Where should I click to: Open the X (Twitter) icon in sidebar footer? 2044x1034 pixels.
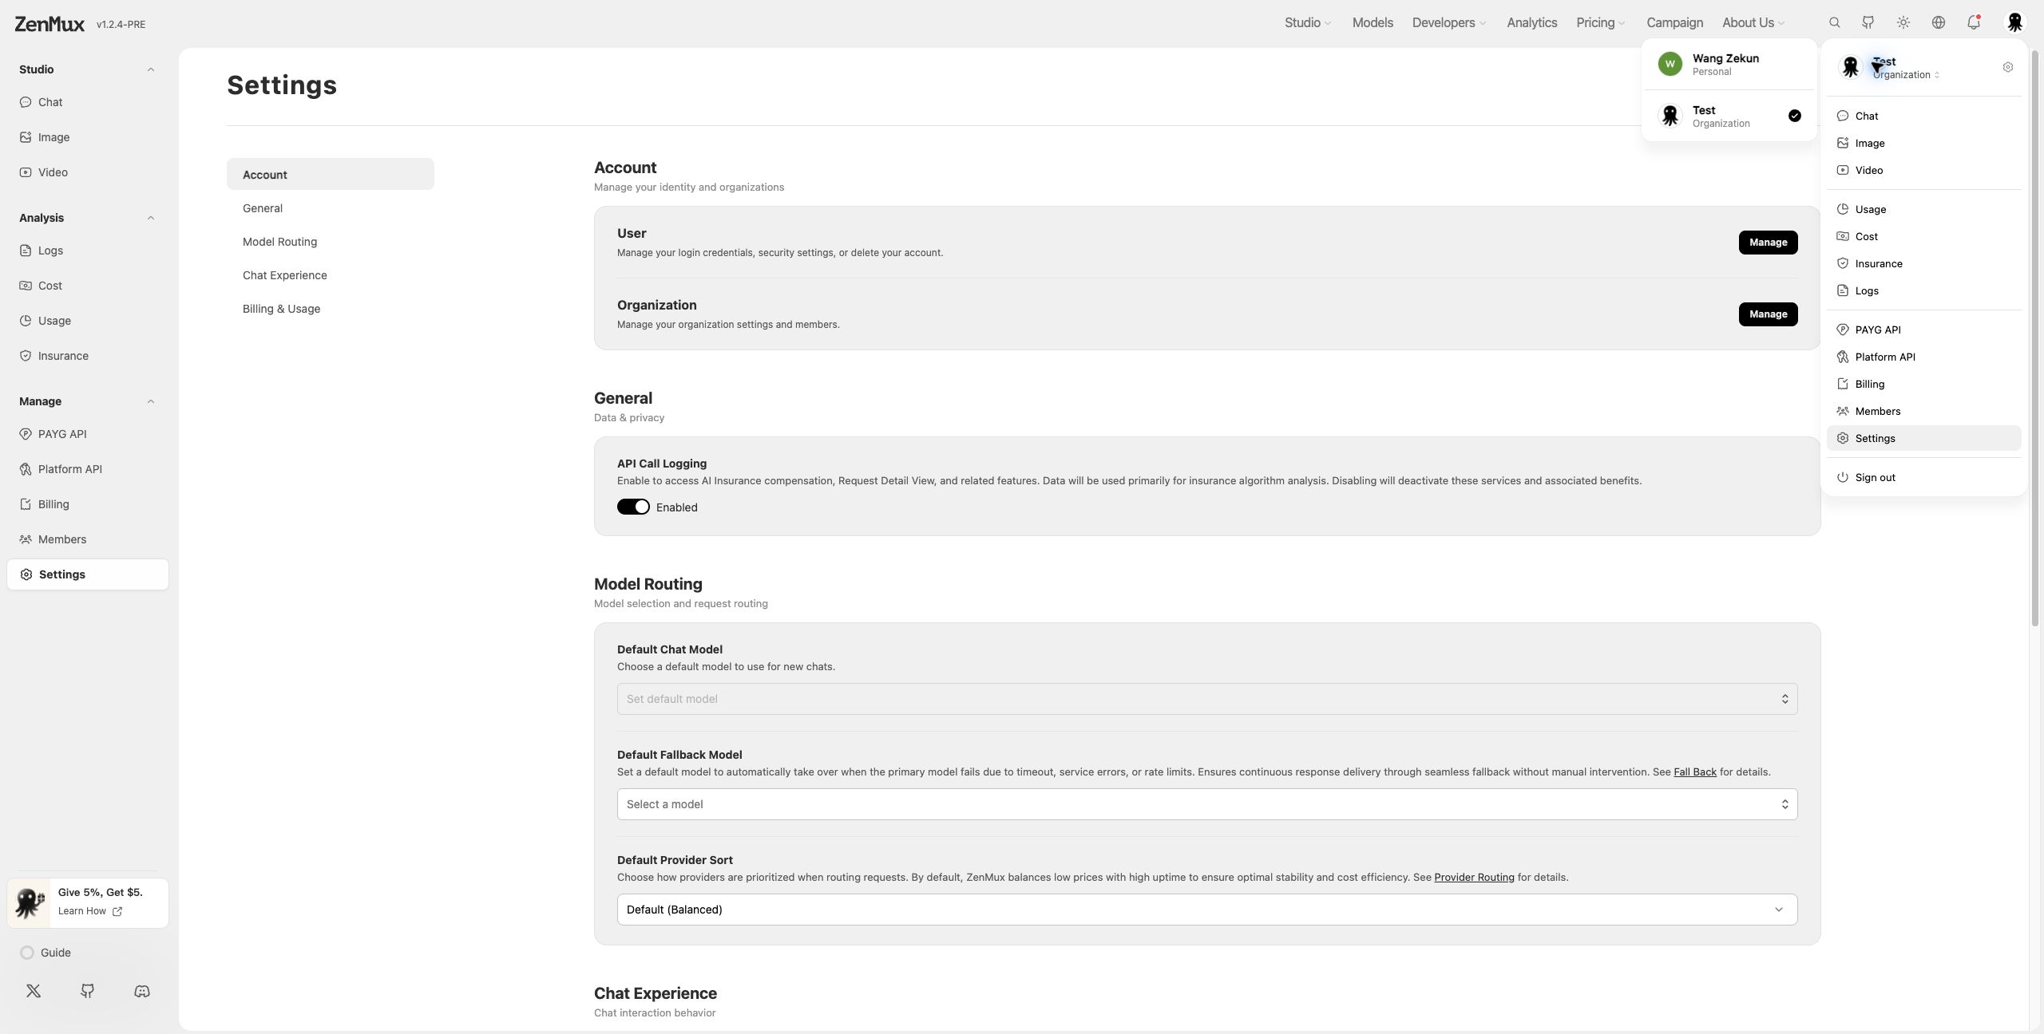coord(34,991)
